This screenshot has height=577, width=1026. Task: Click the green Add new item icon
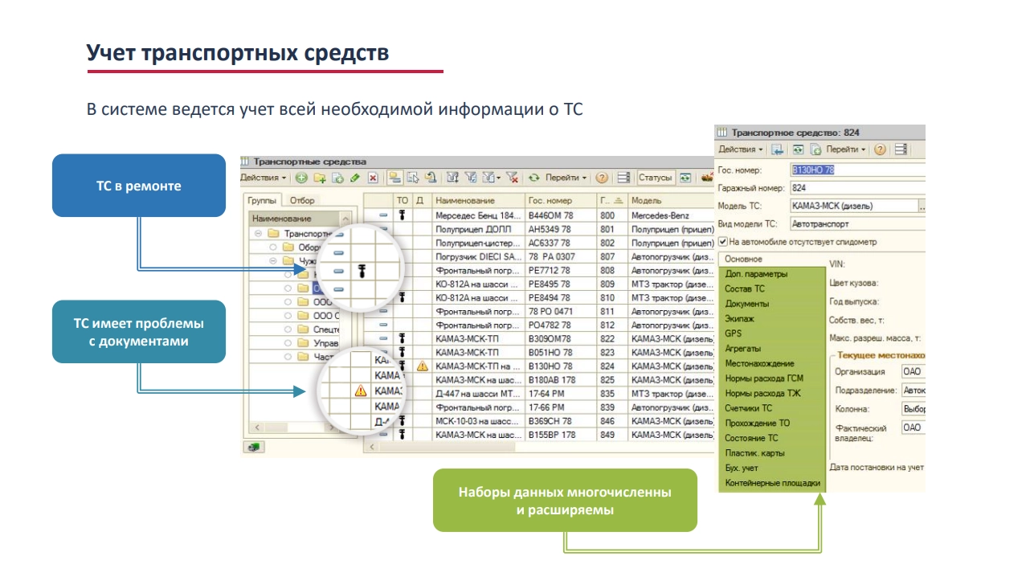[x=301, y=178]
